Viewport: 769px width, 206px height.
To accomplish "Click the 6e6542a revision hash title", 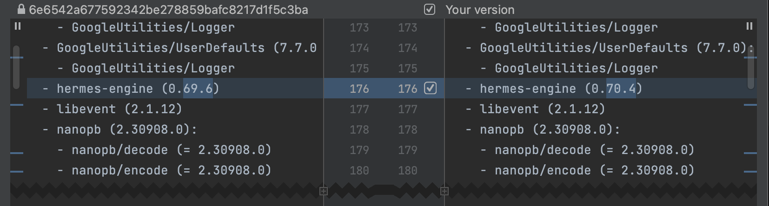I will tap(168, 10).
